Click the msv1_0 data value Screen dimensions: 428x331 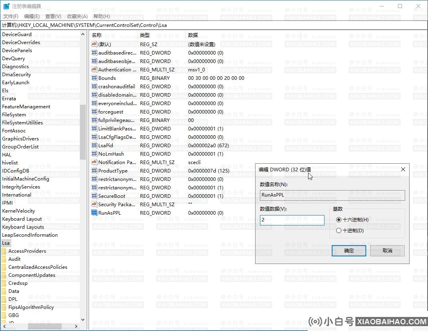click(197, 70)
